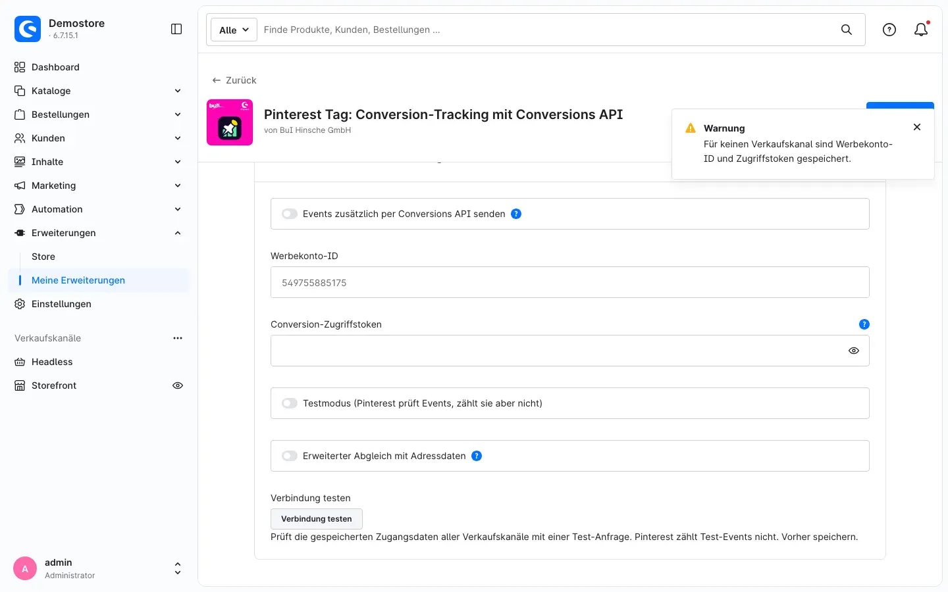Click the search magnifier icon
Image resolution: width=948 pixels, height=592 pixels.
point(847,30)
